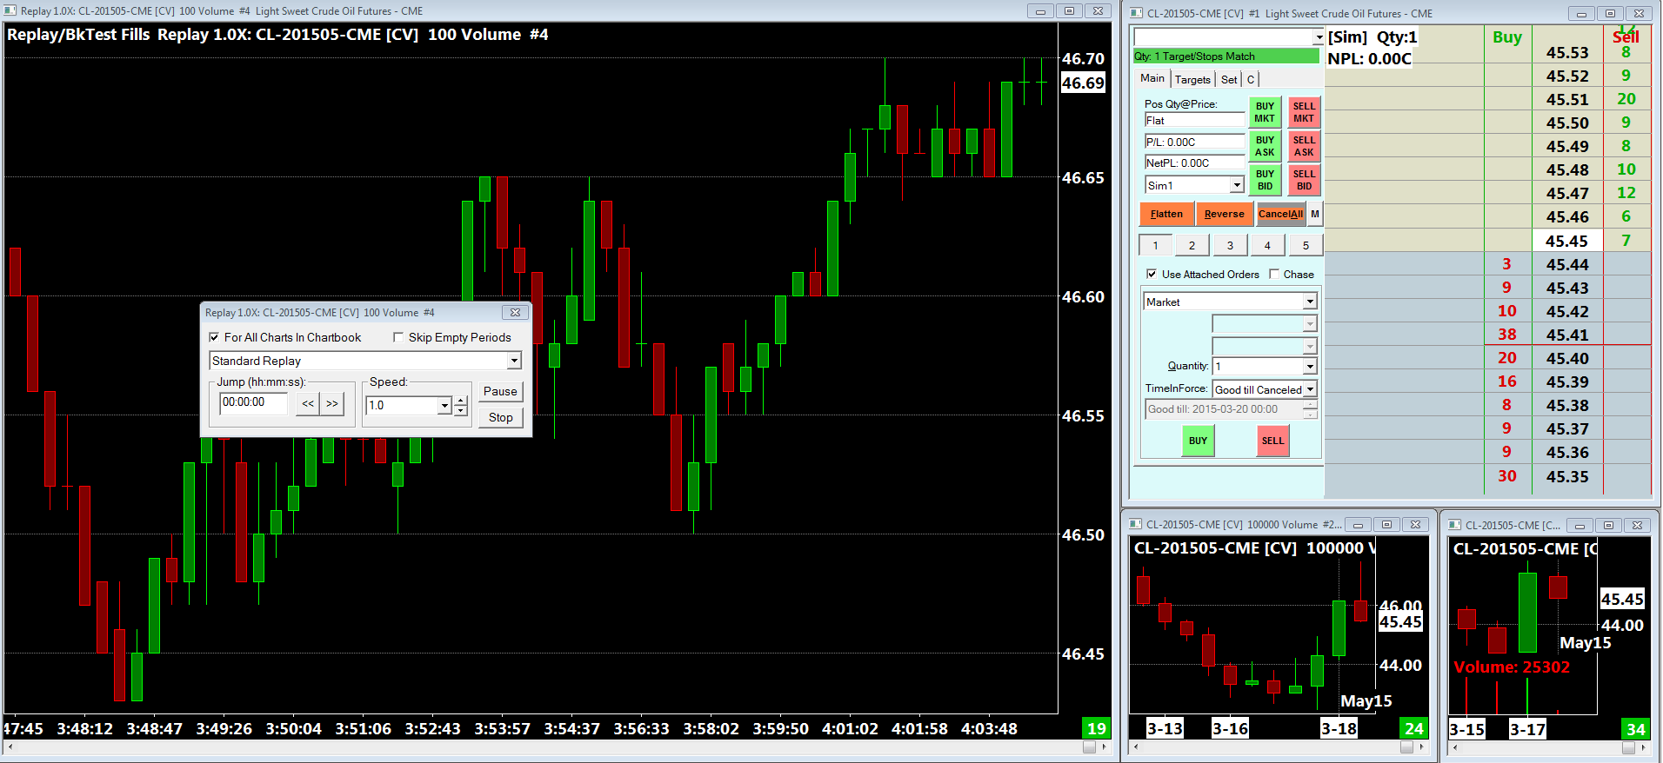Pause the chart replay
Screen dimensions: 1663x763
pos(500,391)
